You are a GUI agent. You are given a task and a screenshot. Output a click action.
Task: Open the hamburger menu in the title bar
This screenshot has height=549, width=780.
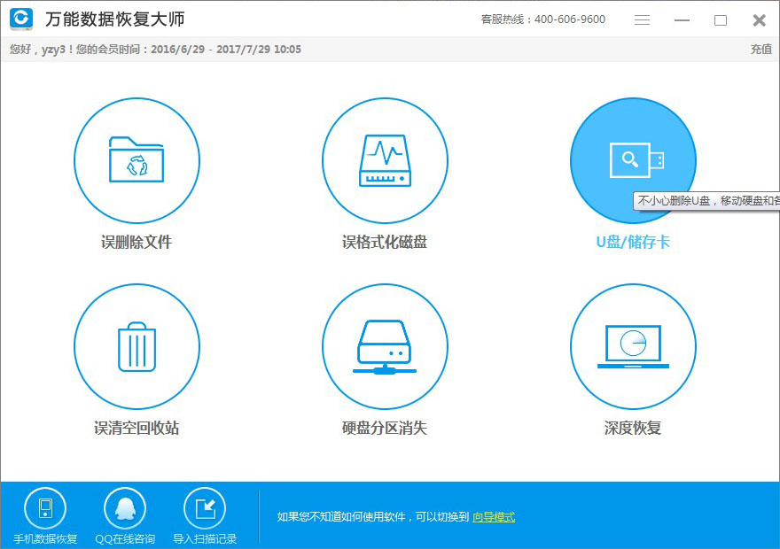tap(642, 19)
